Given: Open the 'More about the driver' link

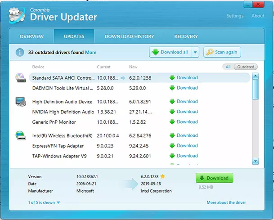Looking at the screenshot, I should (x=226, y=202).
